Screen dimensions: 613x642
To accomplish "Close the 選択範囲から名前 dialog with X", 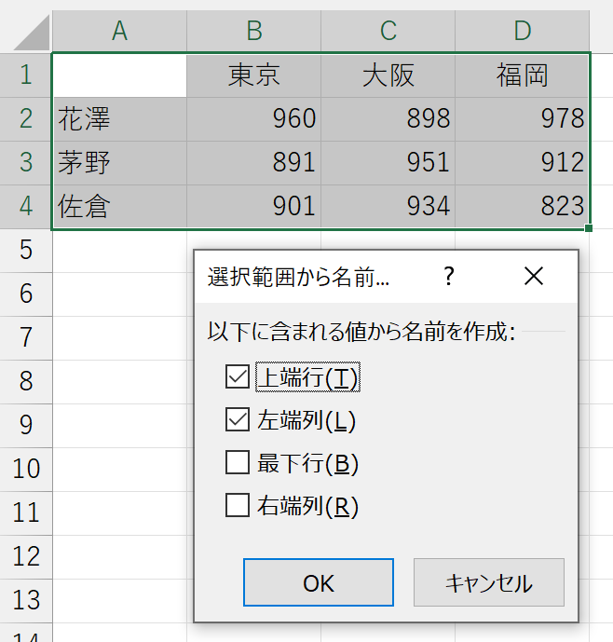I will [533, 276].
